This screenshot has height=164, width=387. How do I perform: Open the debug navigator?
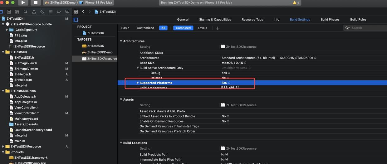[x=51, y=12]
